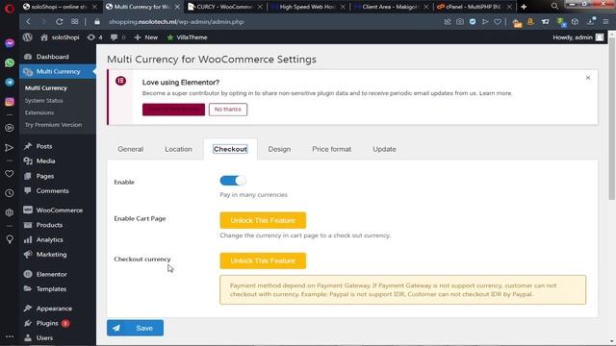The height and width of the screenshot is (346, 616).
Task: Open the downloads icon in toolbar
Action: point(590,21)
